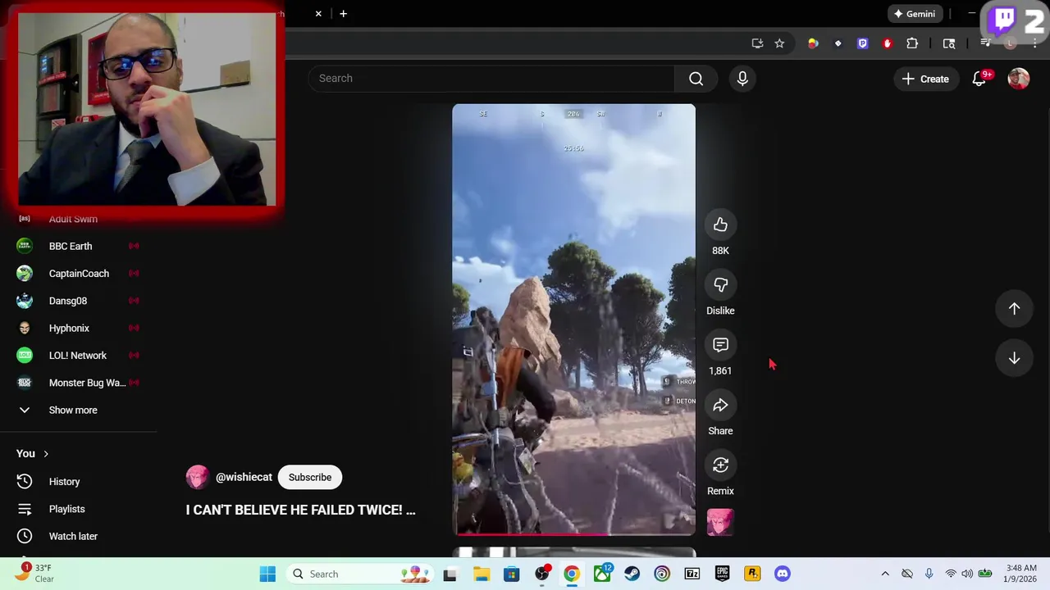The width and height of the screenshot is (1050, 590).
Task: Click the Dislike thumbs-down button
Action: [x=720, y=284]
